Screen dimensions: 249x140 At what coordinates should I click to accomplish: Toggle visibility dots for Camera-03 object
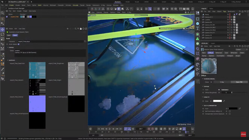pos(230,35)
